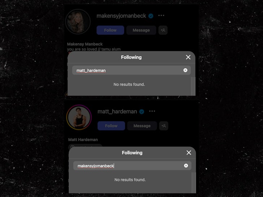Open the makensyjomanbeck profile picture
This screenshot has width=263, height=197.
click(78, 22)
